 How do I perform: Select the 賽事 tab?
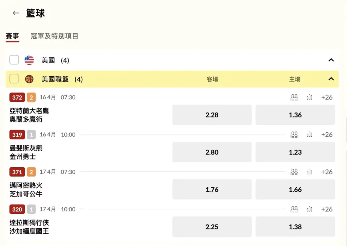(x=13, y=36)
